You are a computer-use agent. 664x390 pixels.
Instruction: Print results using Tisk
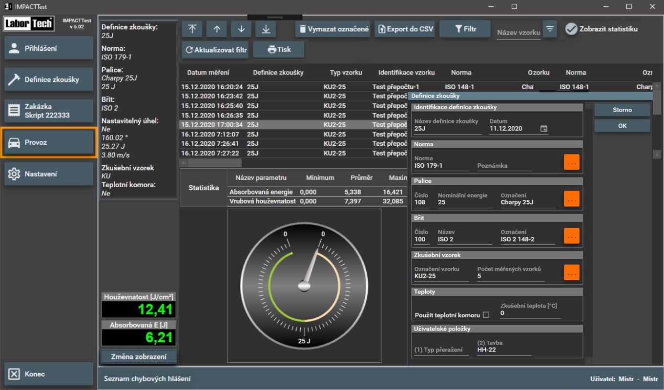click(279, 50)
